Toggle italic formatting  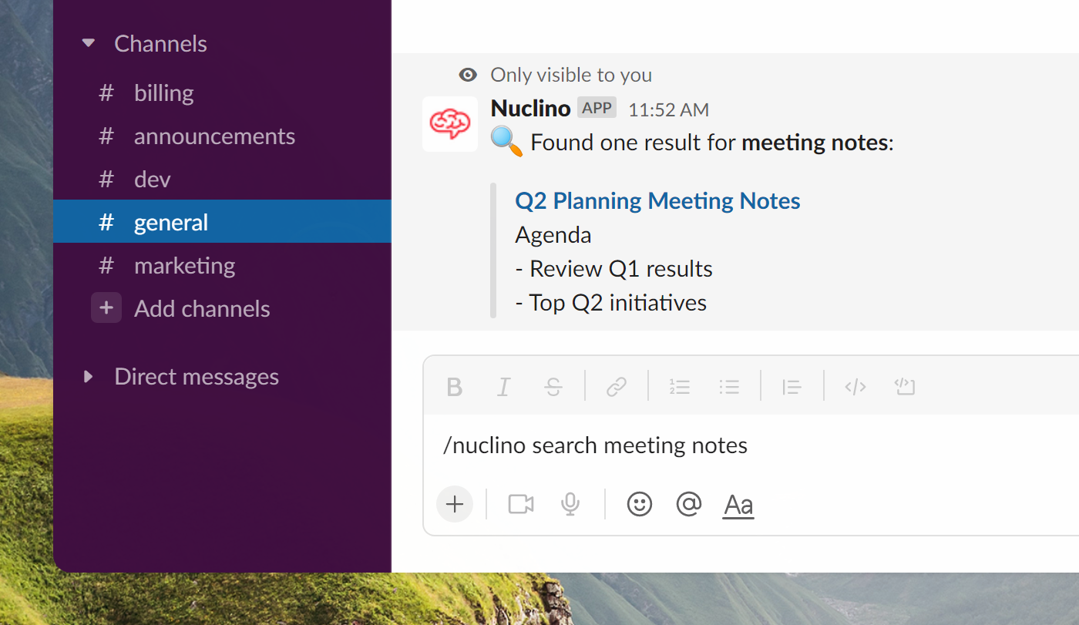pos(504,387)
